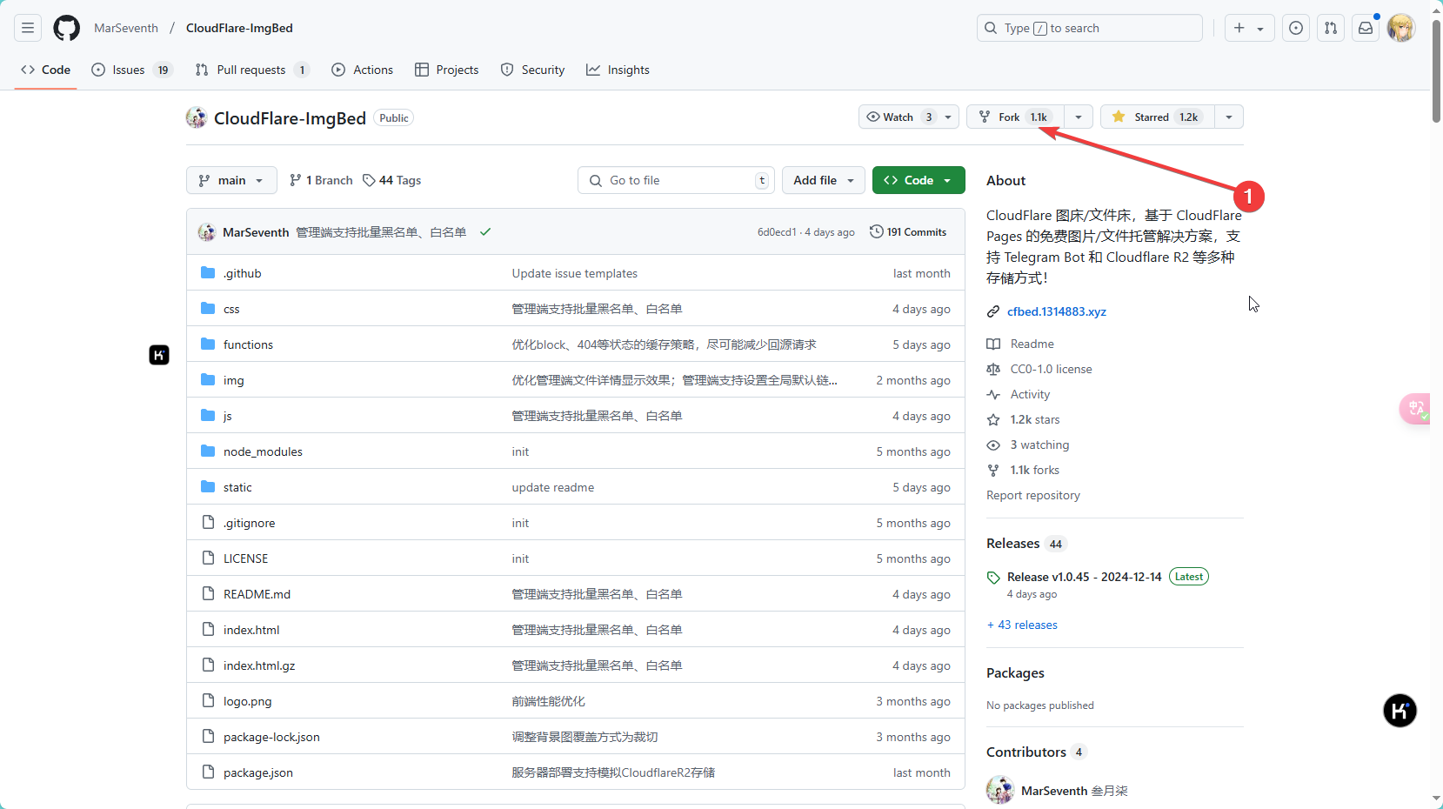Screen dimensions: 1443x809
Task: Open the index.html file
Action: tap(251, 630)
